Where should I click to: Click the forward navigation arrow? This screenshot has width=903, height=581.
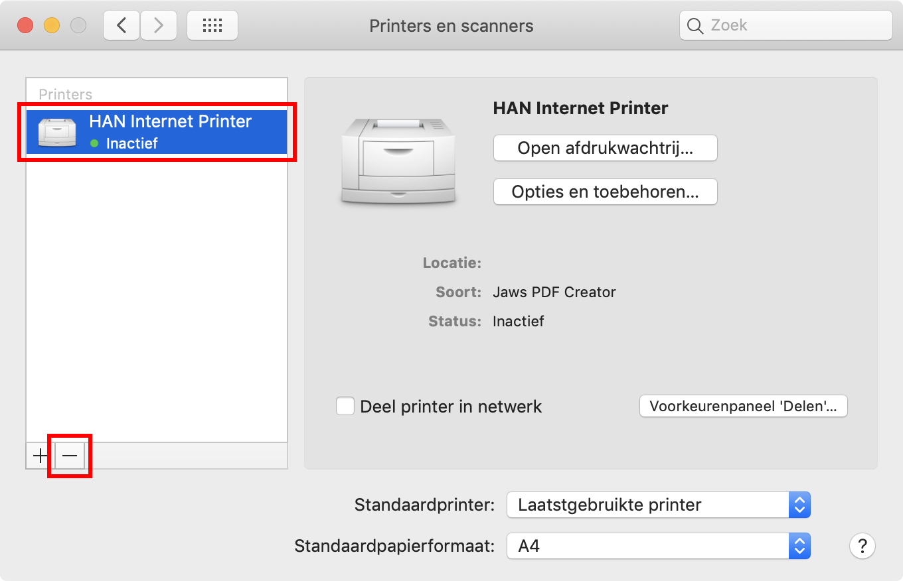coord(159,25)
